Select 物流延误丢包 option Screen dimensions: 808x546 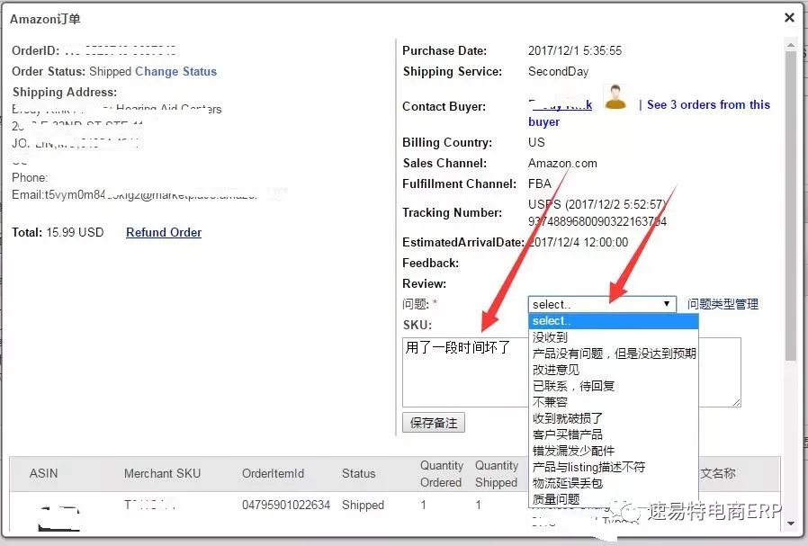coord(614,483)
